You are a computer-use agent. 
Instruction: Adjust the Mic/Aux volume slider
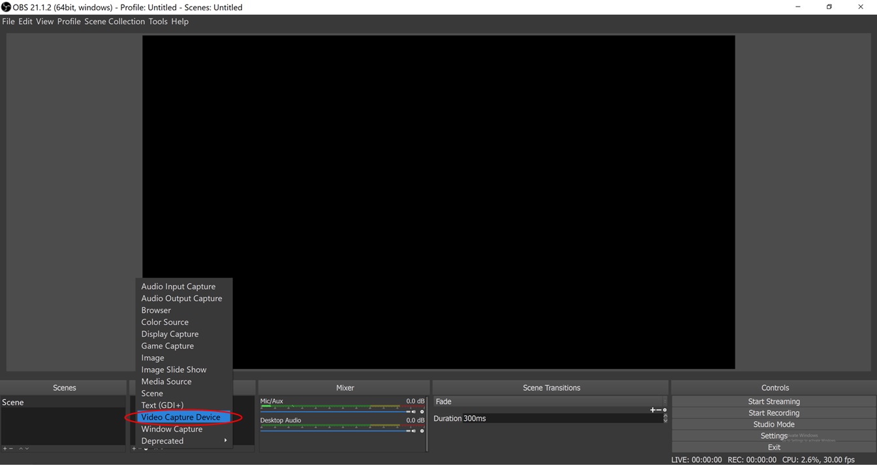point(336,412)
